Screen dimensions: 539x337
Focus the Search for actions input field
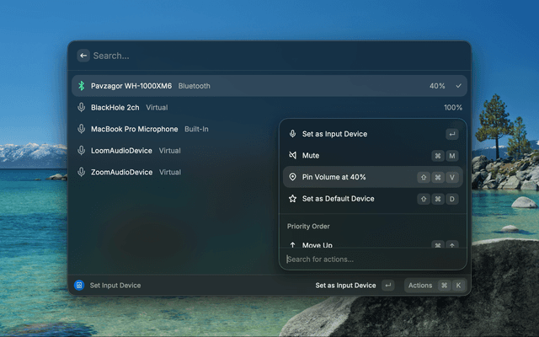coord(371,259)
